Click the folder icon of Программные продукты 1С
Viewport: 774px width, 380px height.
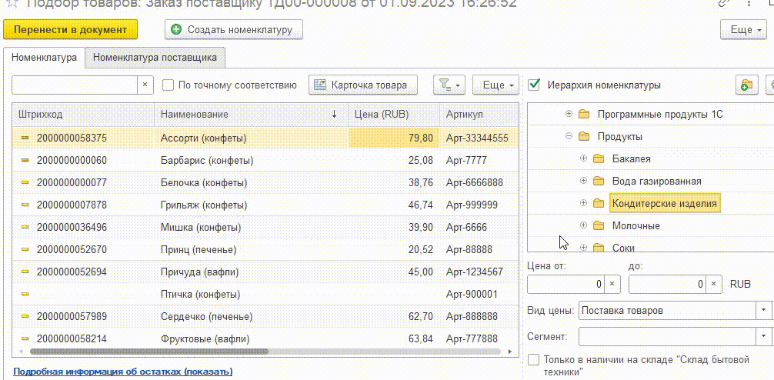pyautogui.click(x=584, y=115)
